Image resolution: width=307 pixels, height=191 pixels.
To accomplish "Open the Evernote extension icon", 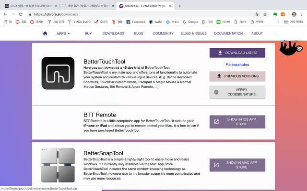I will point(275,14).
